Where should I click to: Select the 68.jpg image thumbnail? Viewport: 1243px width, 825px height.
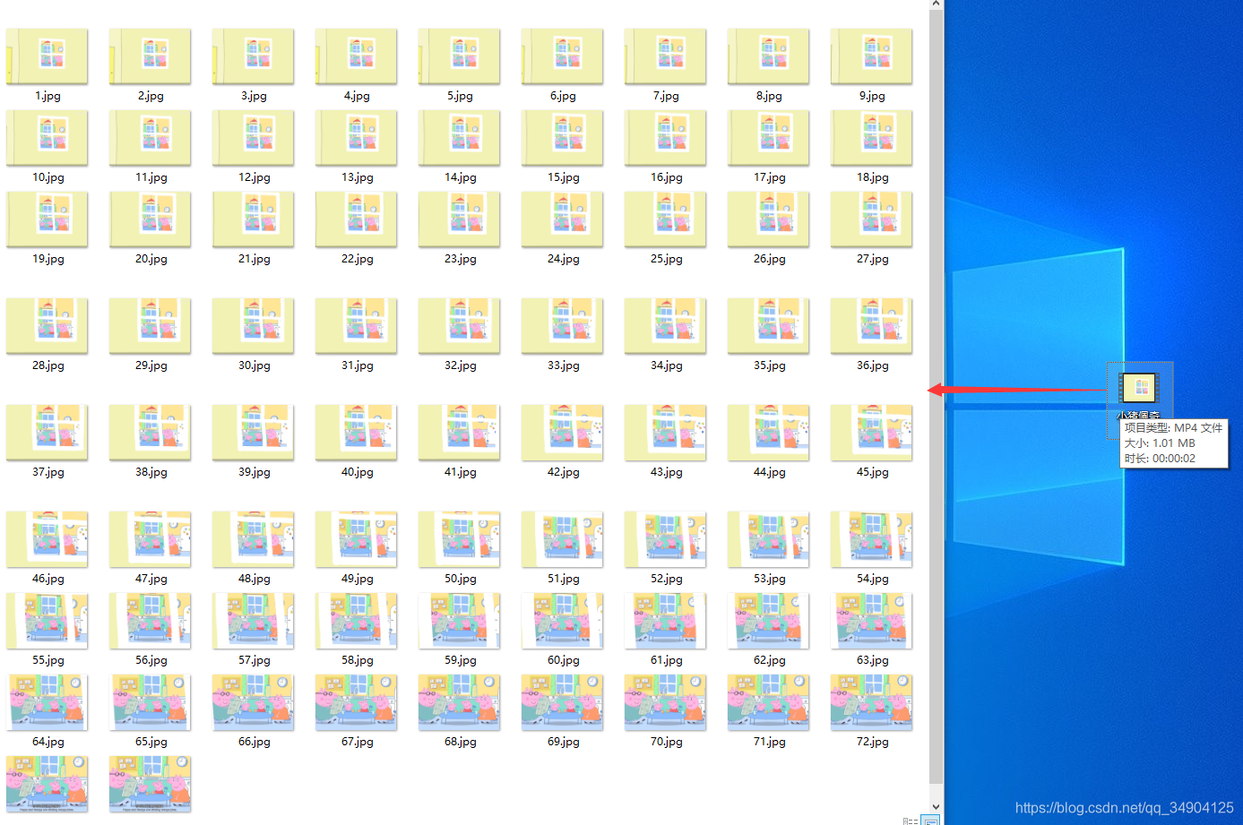(x=460, y=702)
